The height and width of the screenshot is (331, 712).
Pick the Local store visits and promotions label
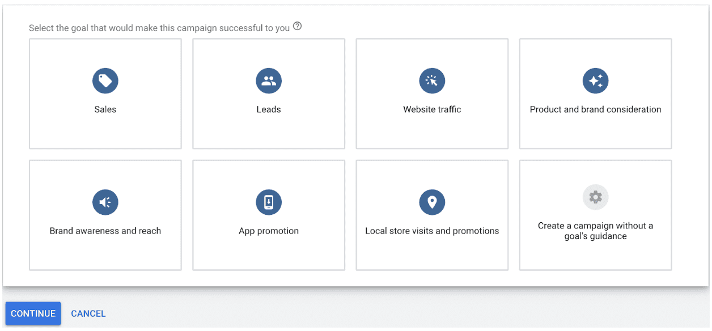pyautogui.click(x=432, y=231)
